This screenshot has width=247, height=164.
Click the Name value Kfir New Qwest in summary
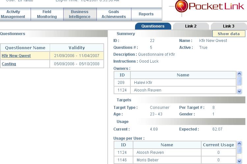tap(213, 41)
